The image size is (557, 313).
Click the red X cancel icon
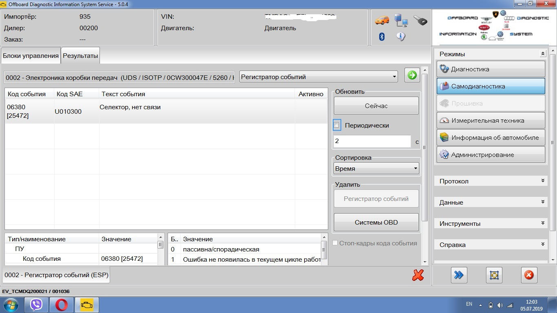tap(418, 275)
